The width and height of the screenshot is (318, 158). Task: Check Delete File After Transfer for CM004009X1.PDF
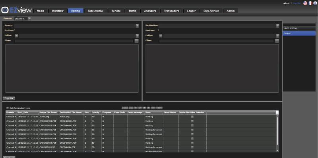pos(192,134)
